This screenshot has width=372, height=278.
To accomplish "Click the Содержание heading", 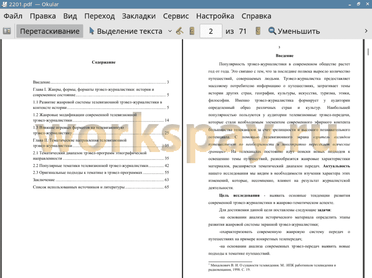I will pyautogui.click(x=104, y=62).
